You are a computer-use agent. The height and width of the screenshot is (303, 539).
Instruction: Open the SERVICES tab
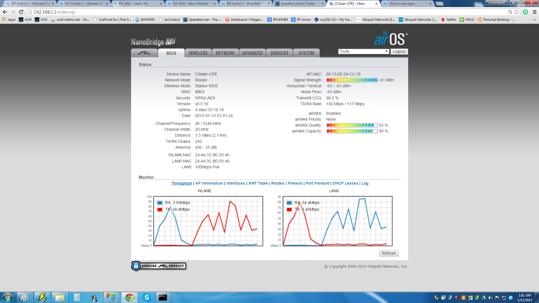tap(279, 53)
